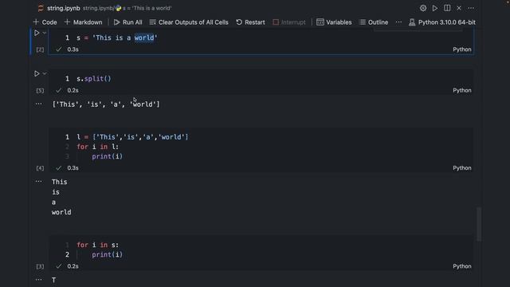The image size is (510, 287).
Task: Click the string.ipynb breadcrumb path
Action: click(98, 8)
